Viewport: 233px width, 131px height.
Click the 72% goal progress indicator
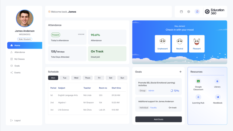pyautogui.click(x=175, y=91)
